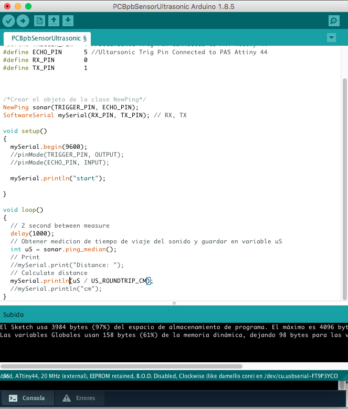Click the '#define TX_PIN' line

(45, 68)
